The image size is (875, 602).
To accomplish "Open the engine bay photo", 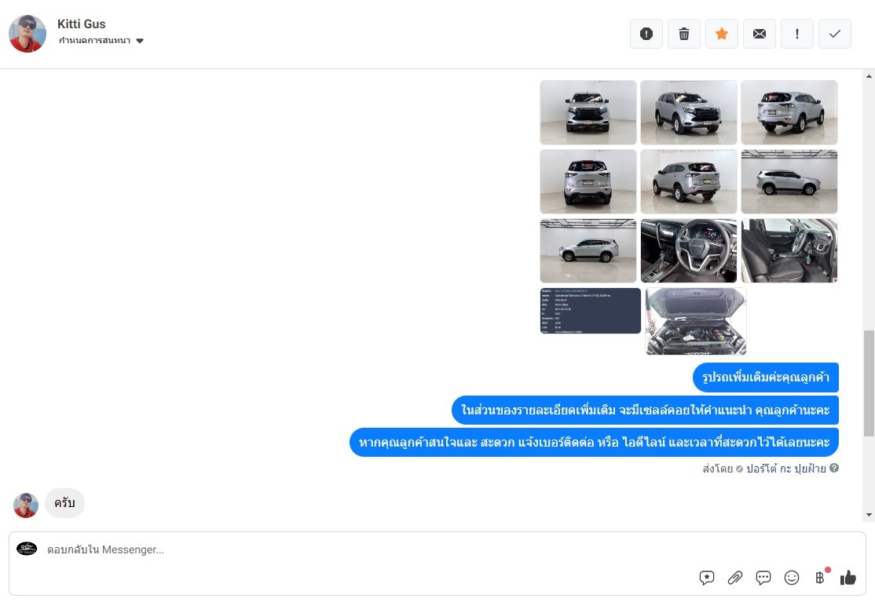I will (696, 322).
